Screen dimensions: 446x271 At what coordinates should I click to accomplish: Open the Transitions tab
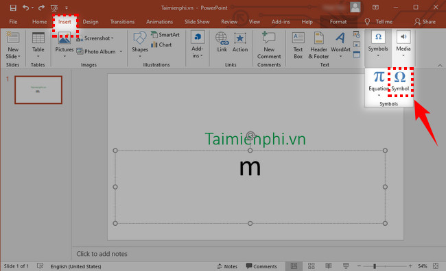coord(122,22)
